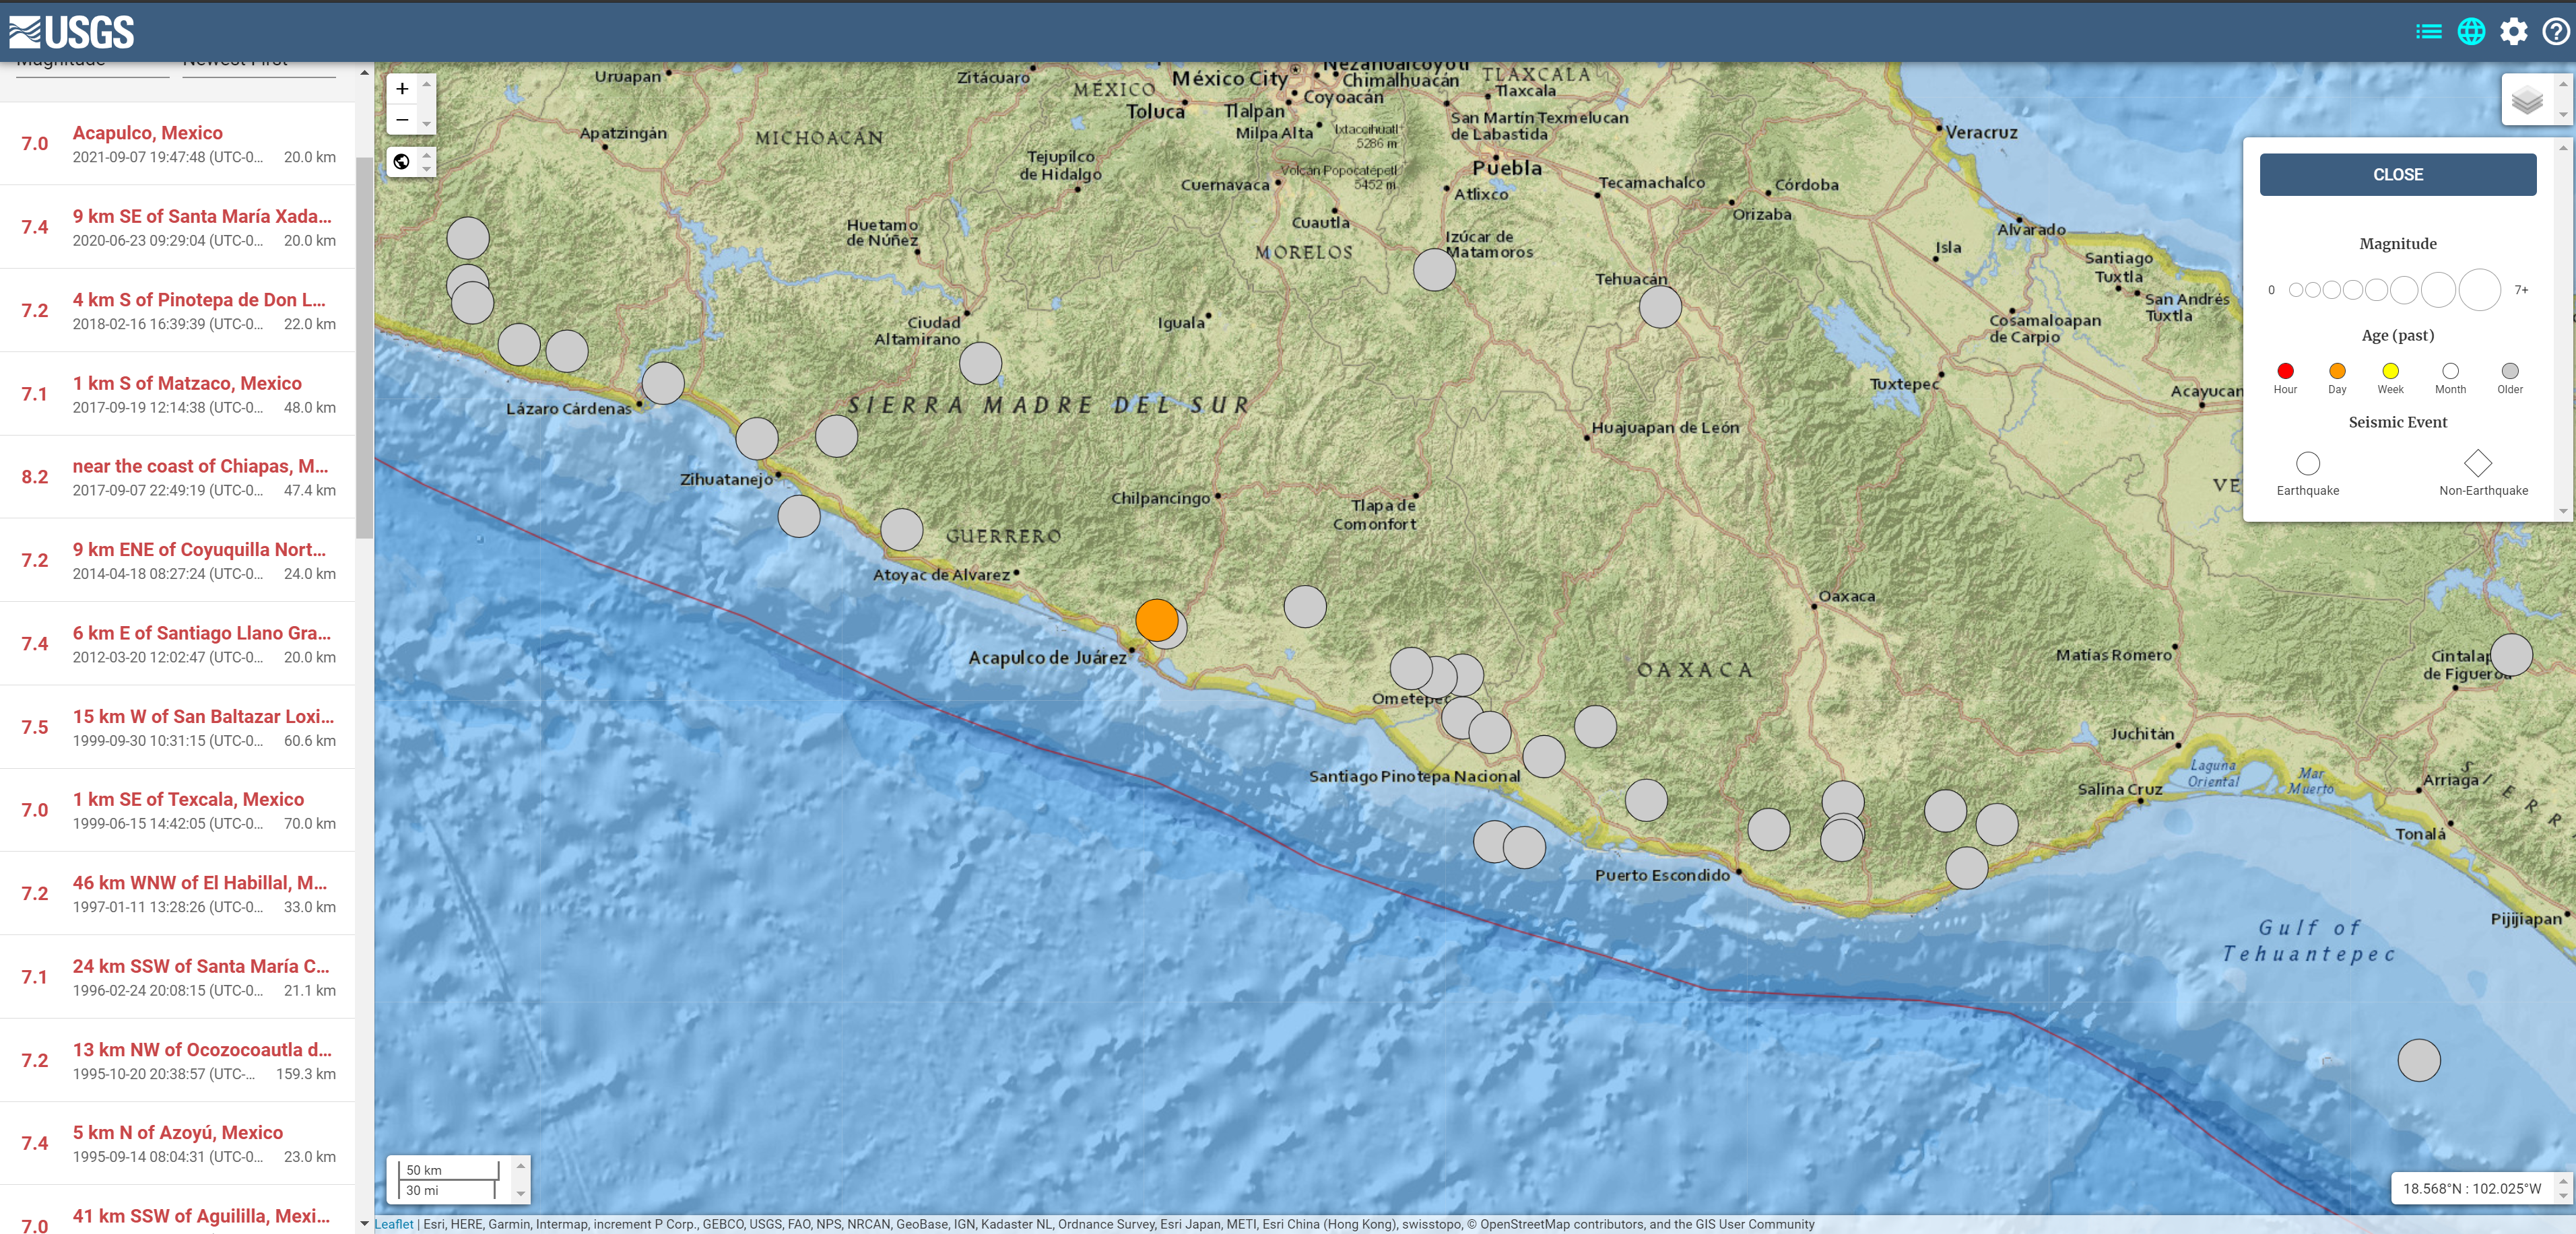Click the list scrollbar up arrow
Viewport: 2576px width, 1234px height.
[x=364, y=73]
